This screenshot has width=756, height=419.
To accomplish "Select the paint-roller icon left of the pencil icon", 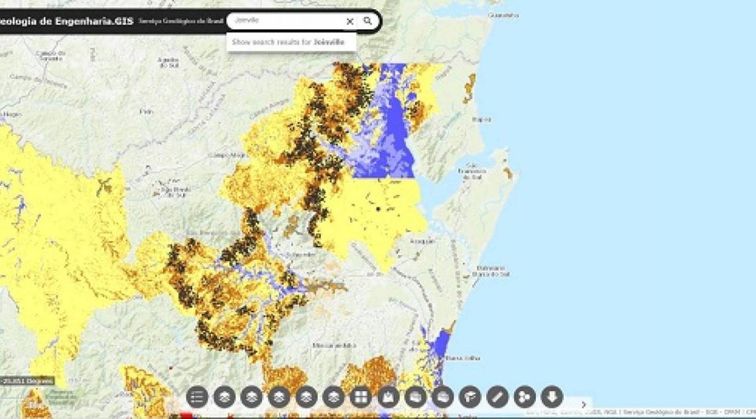I will pyautogui.click(x=470, y=397).
